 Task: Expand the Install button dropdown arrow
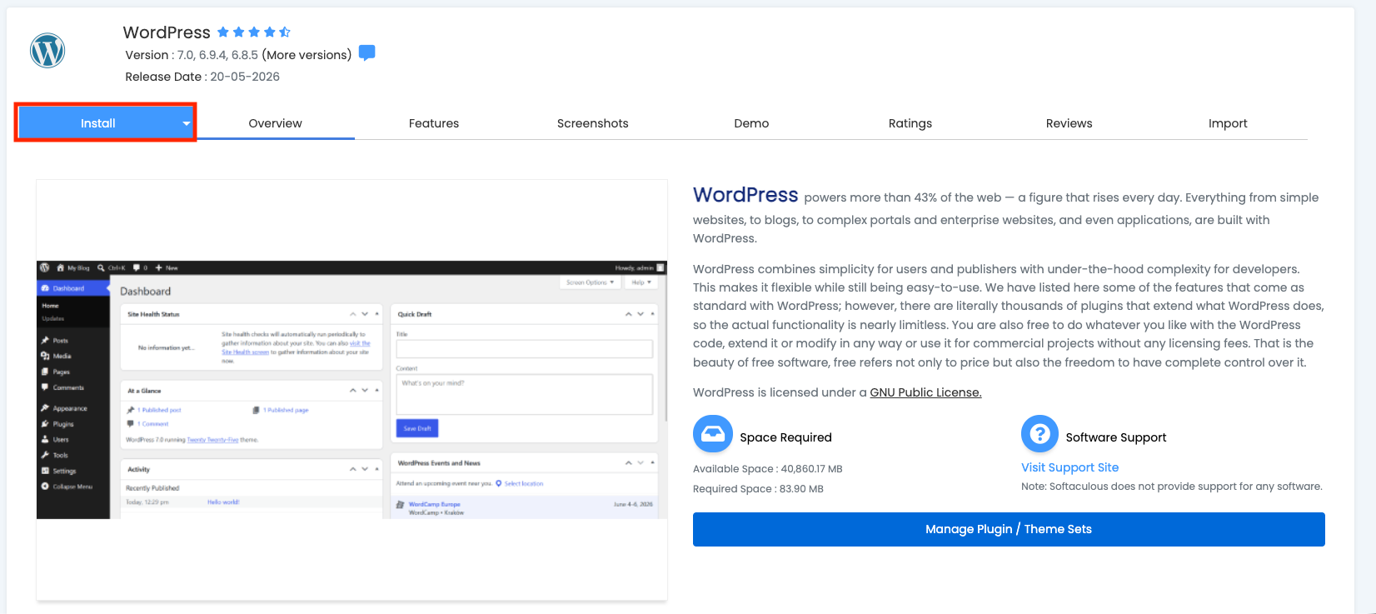pos(187,123)
